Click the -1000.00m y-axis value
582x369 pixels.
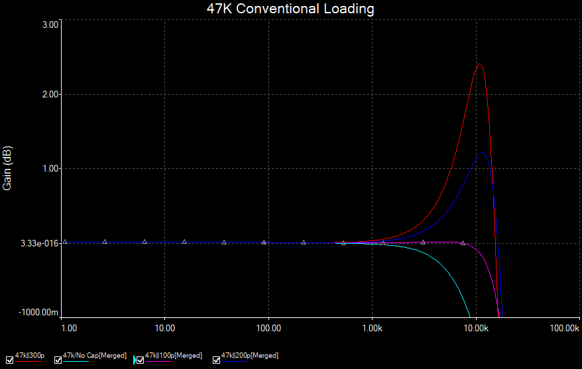point(38,312)
